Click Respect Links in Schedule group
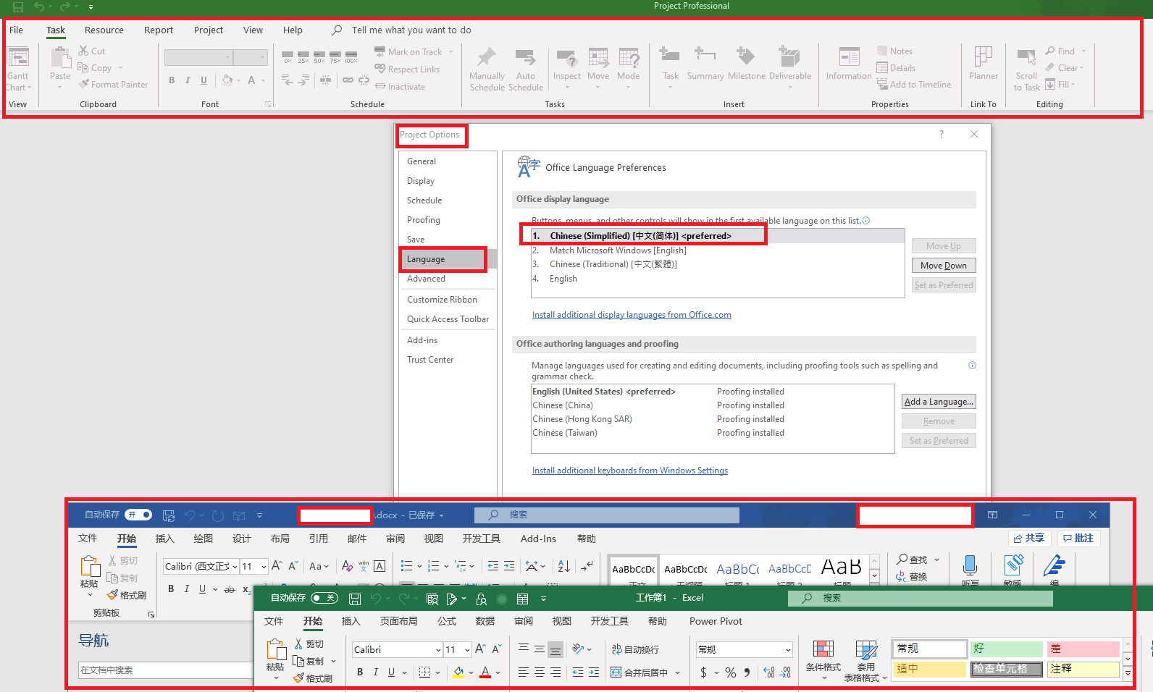Screen dimensions: 1153x692 click(x=407, y=69)
